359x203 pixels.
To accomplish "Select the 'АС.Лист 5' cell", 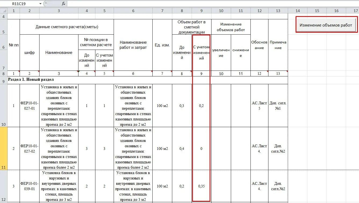I will [x=259, y=106].
